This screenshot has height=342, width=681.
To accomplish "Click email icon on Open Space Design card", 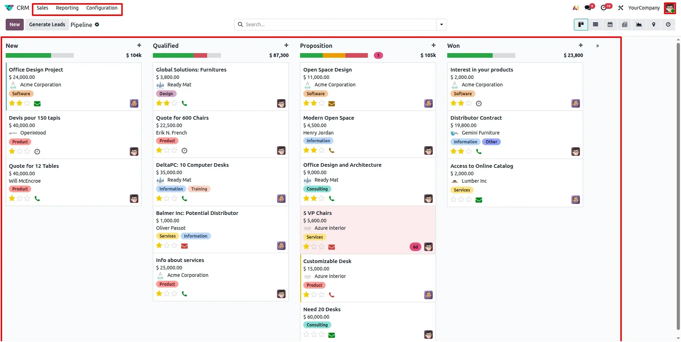I will click(x=332, y=104).
